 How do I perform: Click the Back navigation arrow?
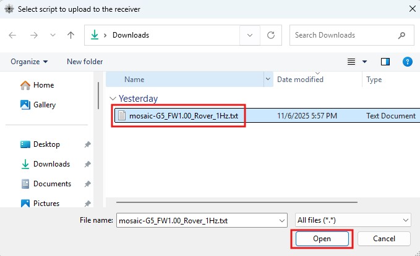13,35
